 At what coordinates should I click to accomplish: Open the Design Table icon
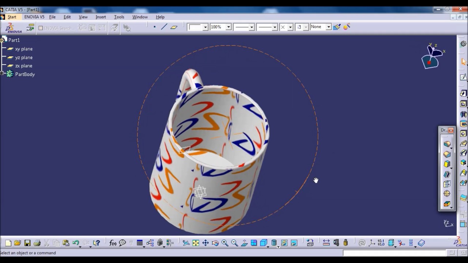tap(140, 243)
